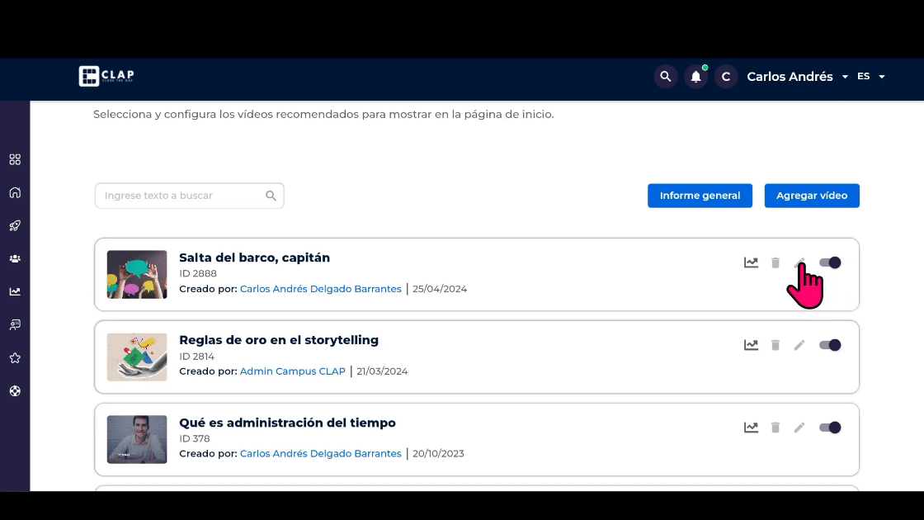Click the Informe general button

[x=700, y=196]
